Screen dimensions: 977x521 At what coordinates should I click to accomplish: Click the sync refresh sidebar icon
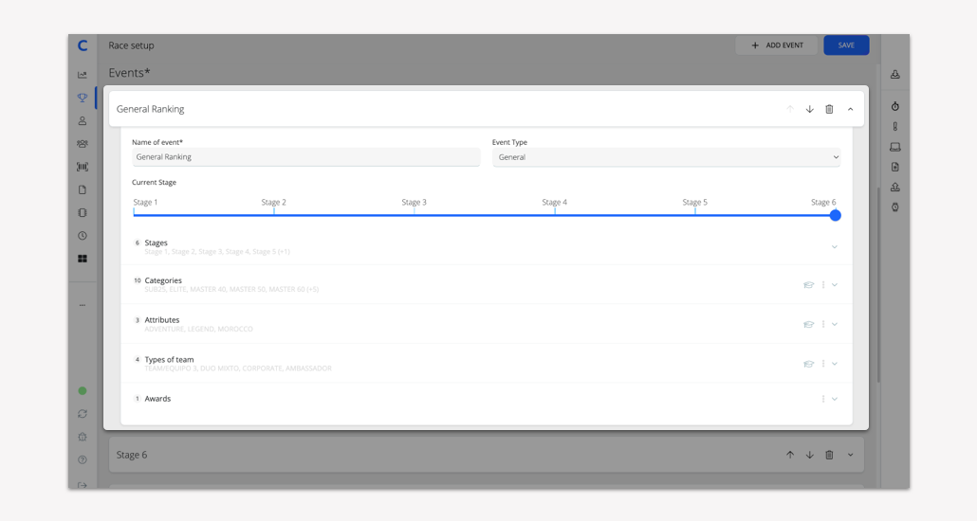point(83,414)
